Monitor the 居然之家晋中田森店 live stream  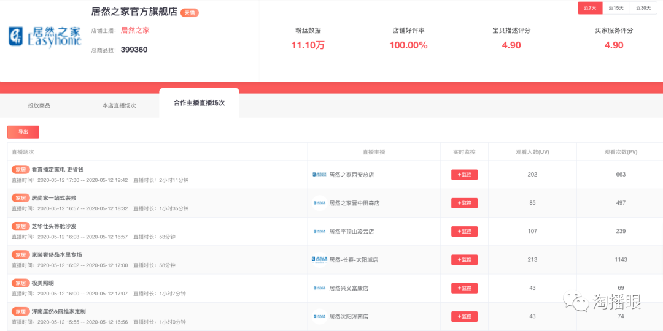(464, 203)
